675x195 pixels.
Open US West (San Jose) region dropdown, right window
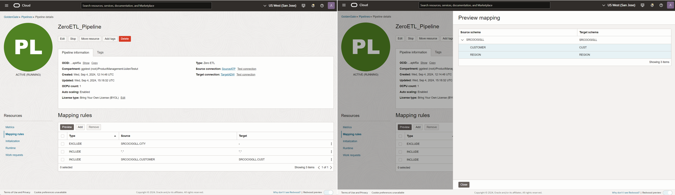point(618,5)
